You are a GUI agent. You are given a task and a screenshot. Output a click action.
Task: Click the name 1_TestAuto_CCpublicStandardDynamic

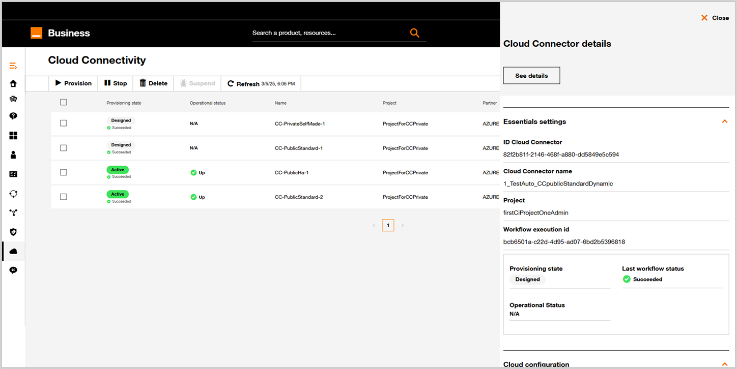click(x=558, y=183)
